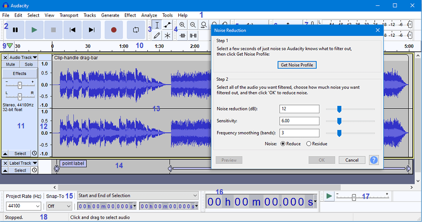Click the Trim audio outside selection icon
Screen dimensions: 422x222
click(183, 35)
